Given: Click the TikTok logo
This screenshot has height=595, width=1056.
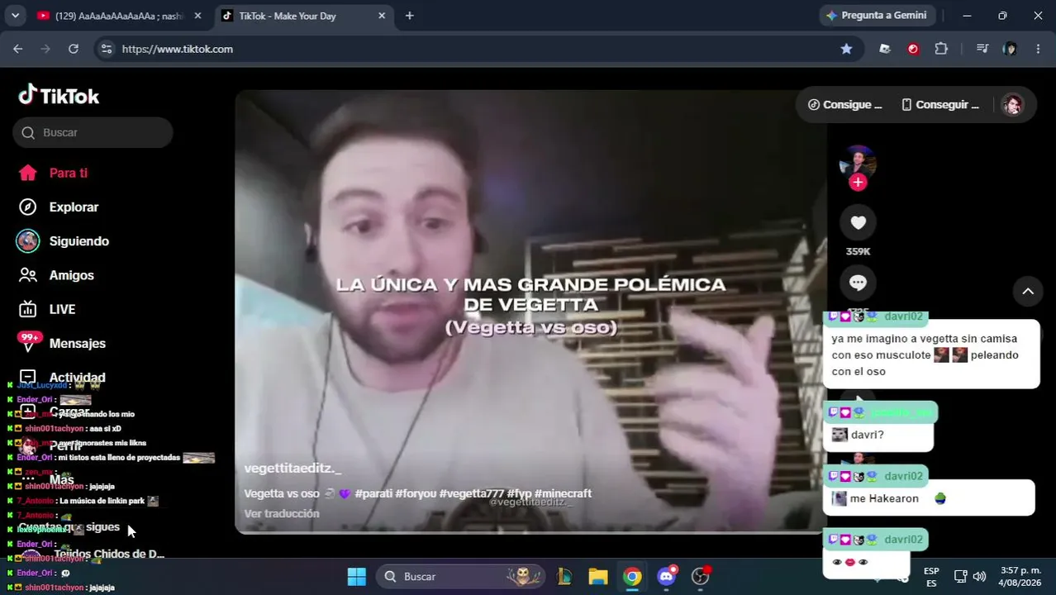Looking at the screenshot, I should pyautogui.click(x=59, y=96).
